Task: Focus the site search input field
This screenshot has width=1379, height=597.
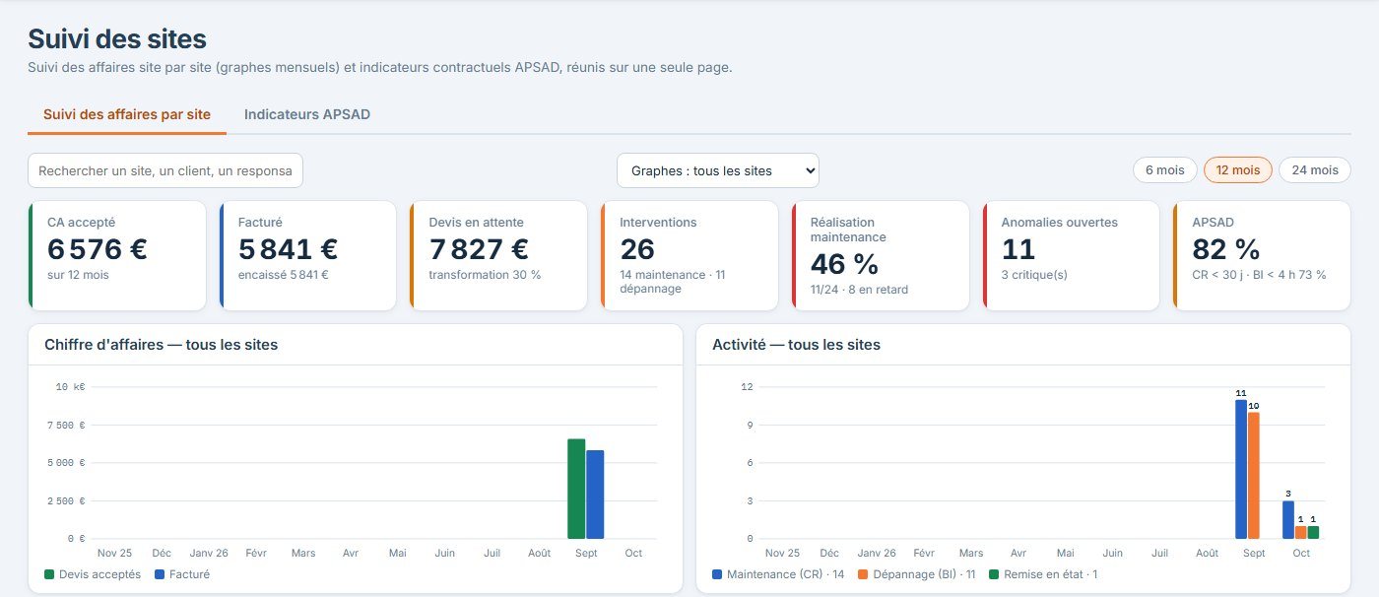Action: tap(165, 170)
